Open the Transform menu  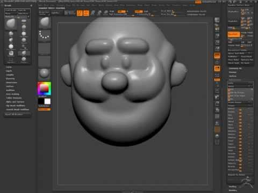pyautogui.click(x=176, y=5)
